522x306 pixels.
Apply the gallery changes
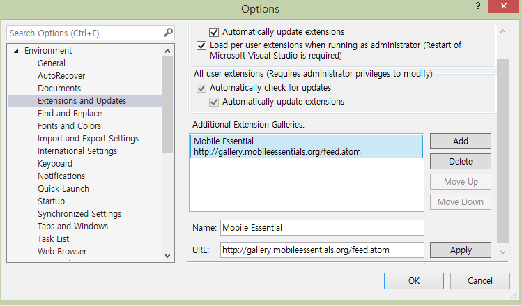pos(461,250)
